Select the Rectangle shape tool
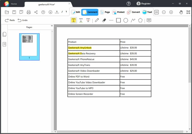The image size is (192, 134). [x=118, y=20]
